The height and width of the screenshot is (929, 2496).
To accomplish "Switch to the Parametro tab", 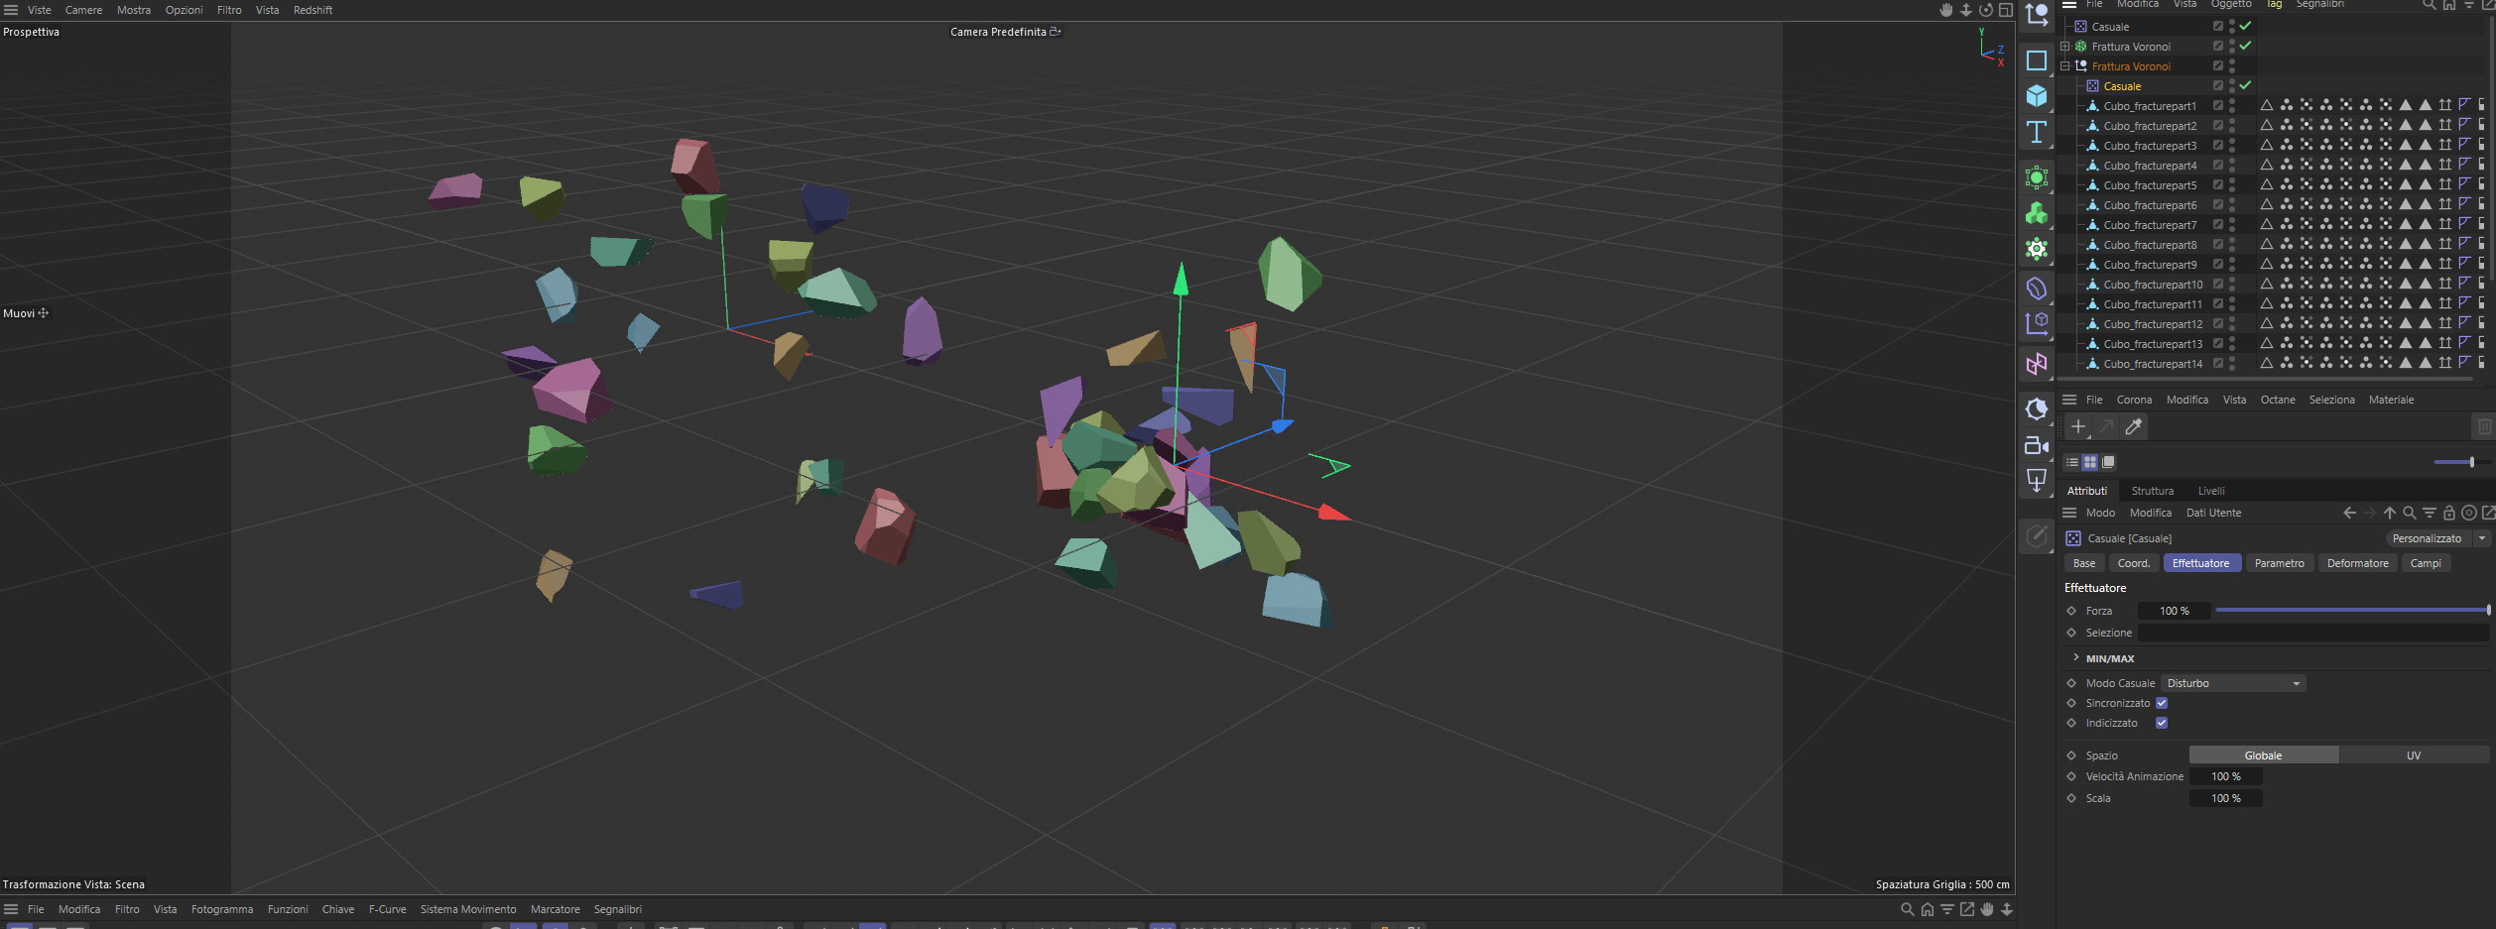I will (2279, 563).
